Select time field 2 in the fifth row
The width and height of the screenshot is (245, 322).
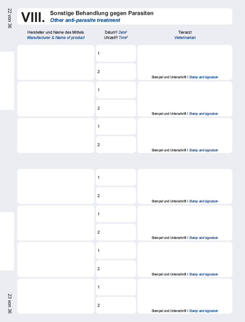tap(116, 232)
